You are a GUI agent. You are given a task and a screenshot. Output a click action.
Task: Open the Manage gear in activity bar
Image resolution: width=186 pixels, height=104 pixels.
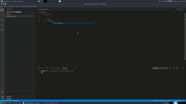[x=2, y=97]
